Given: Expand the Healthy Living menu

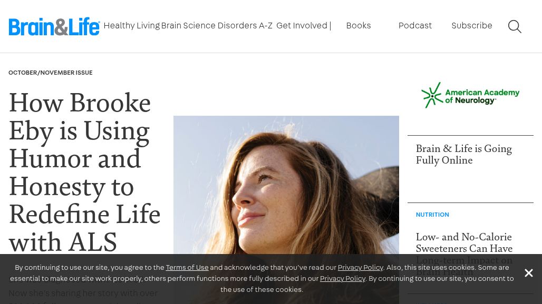Looking at the screenshot, I should click(x=131, y=26).
